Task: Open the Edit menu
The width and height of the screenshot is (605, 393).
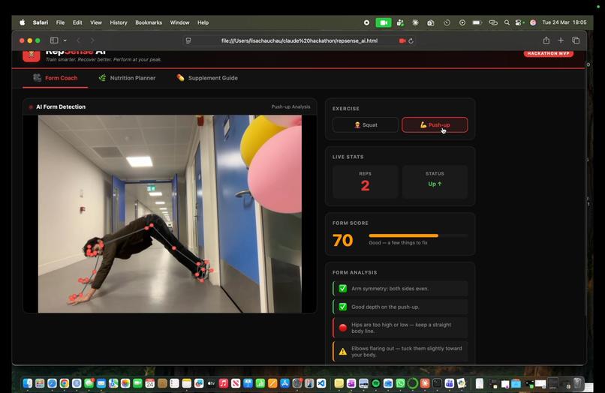Action: coord(77,22)
